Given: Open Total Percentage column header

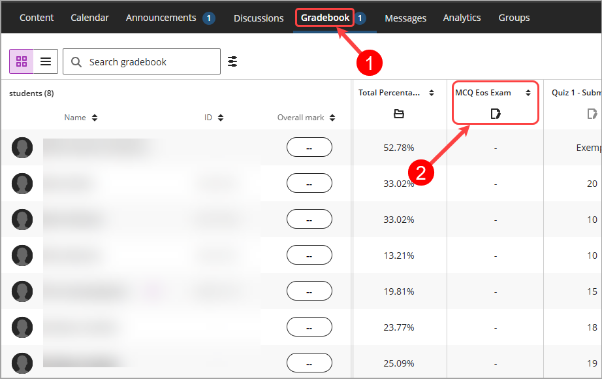Looking at the screenshot, I should [389, 93].
